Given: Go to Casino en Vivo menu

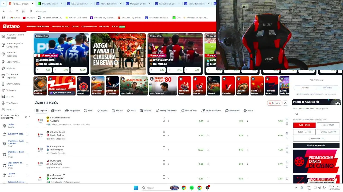Looking at the screenshot, I should (89, 26).
